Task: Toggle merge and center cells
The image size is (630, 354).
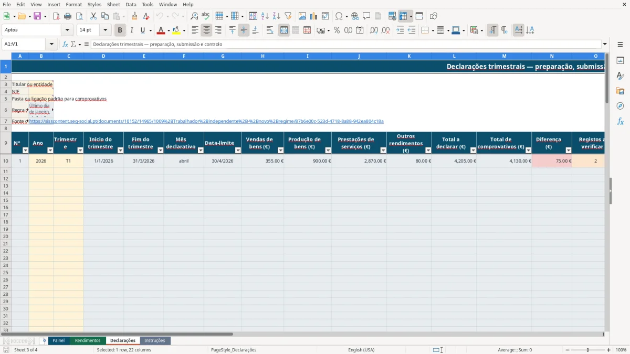Action: (x=284, y=30)
